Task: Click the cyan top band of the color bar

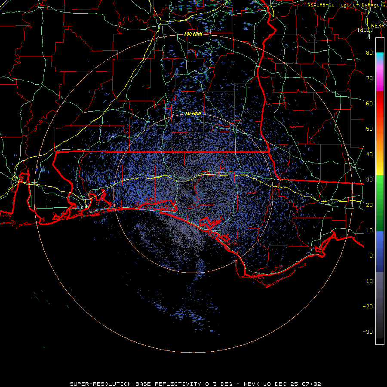Action: pyautogui.click(x=380, y=56)
